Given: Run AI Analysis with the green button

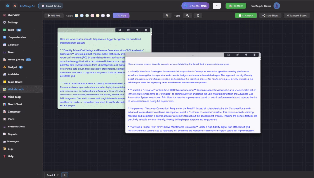Looking at the screenshot, I should 246,16.
